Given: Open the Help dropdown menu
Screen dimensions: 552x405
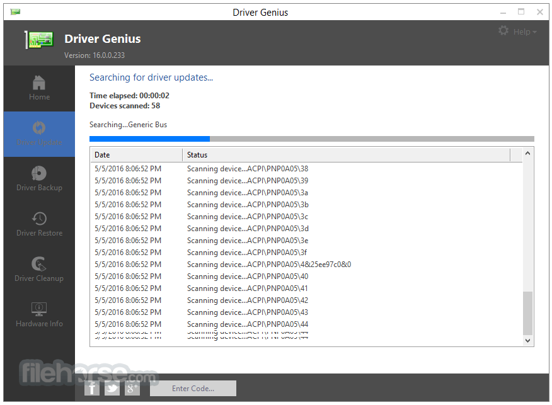Looking at the screenshot, I should [525, 32].
